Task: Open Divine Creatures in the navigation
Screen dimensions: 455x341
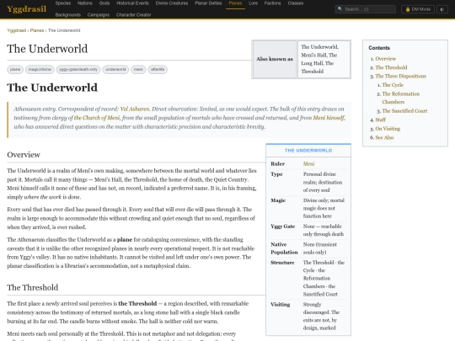Action: (x=172, y=3)
